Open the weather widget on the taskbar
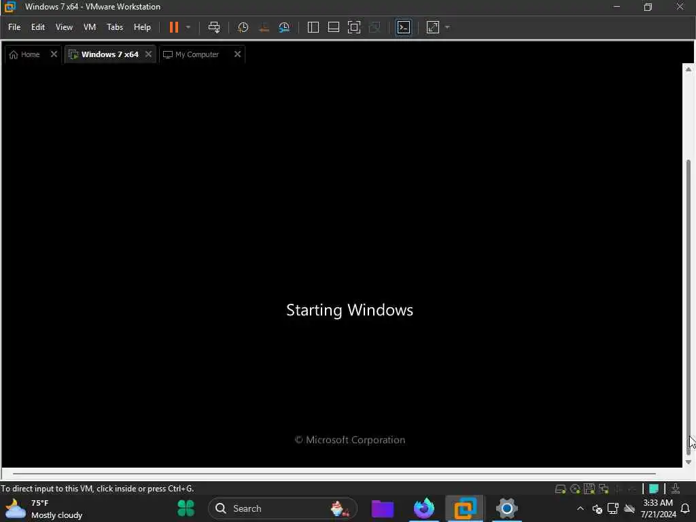 43,508
